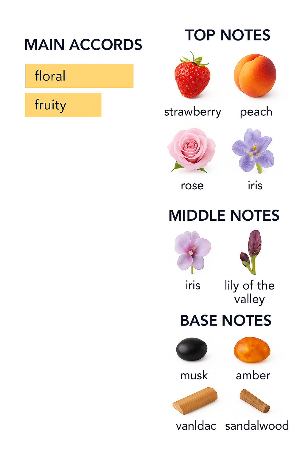Click the strawberry text label
This screenshot has width=305, height=458.
tap(193, 112)
